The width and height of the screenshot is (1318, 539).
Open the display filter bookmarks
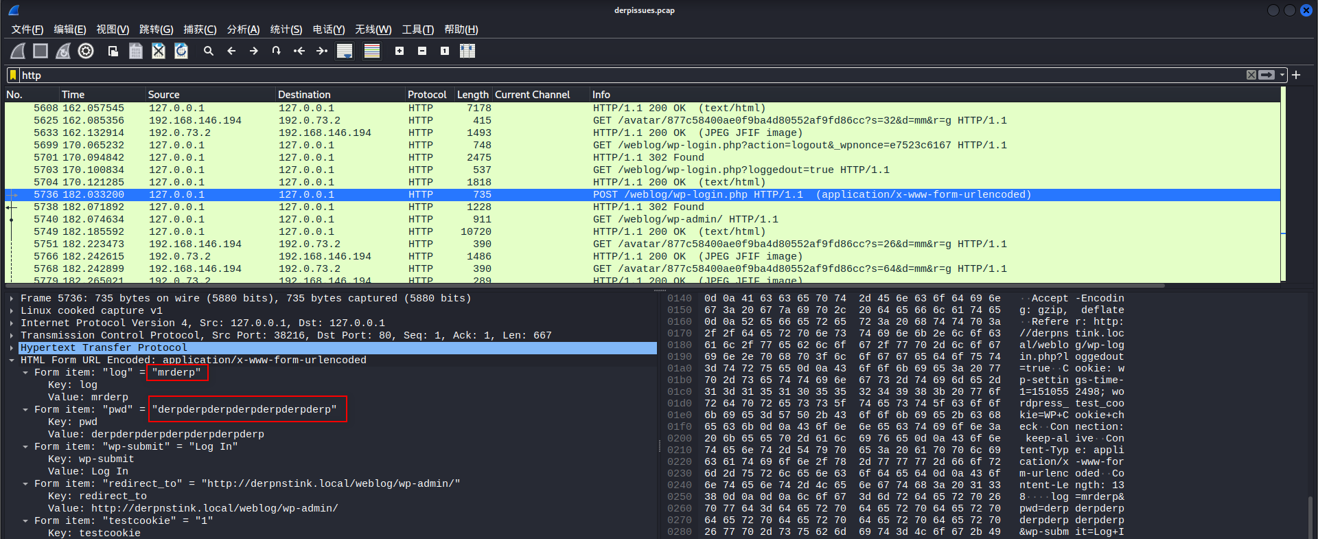click(13, 75)
